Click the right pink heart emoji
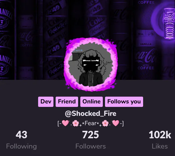The height and width of the screenshot is (156, 175). pyautogui.click(x=116, y=123)
